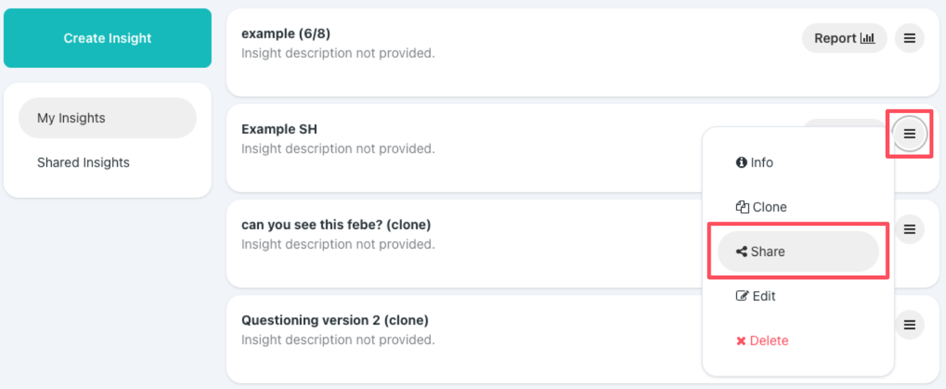Open the Example SH insight title
The width and height of the screenshot is (946, 389).
click(x=279, y=129)
